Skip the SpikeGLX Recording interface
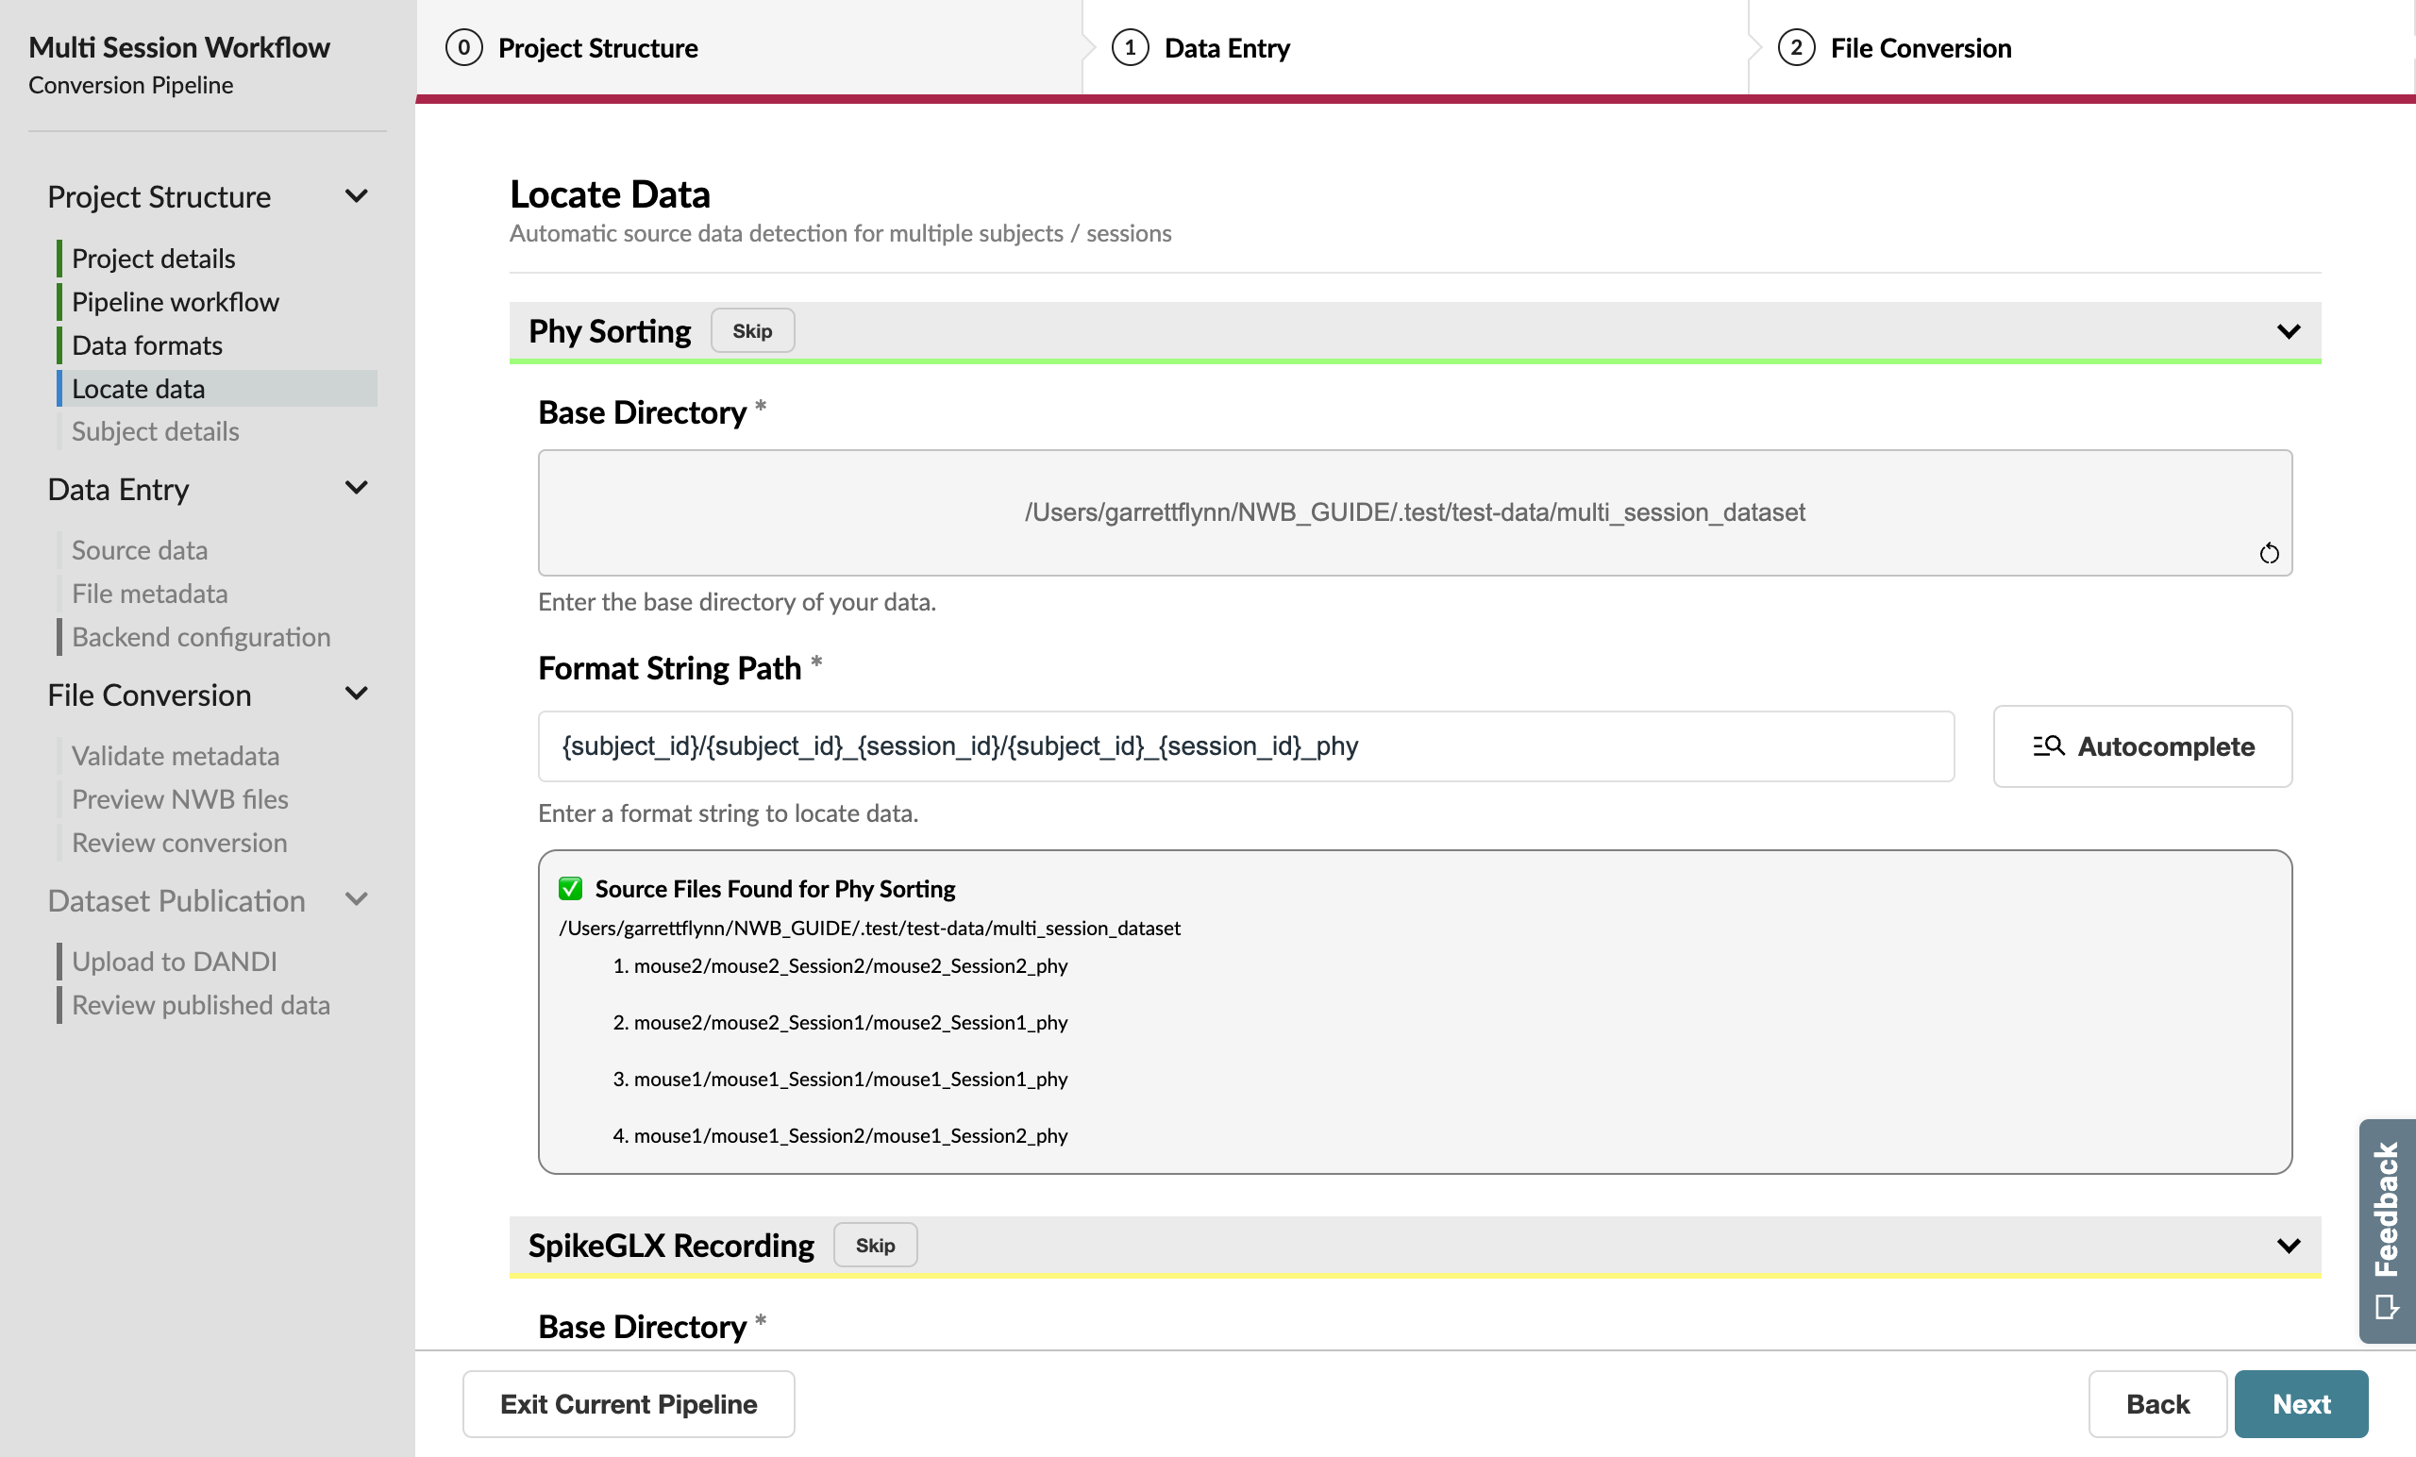 point(875,1246)
